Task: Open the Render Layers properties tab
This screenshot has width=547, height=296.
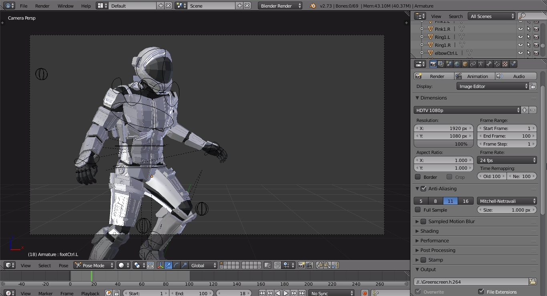Action: (441, 64)
